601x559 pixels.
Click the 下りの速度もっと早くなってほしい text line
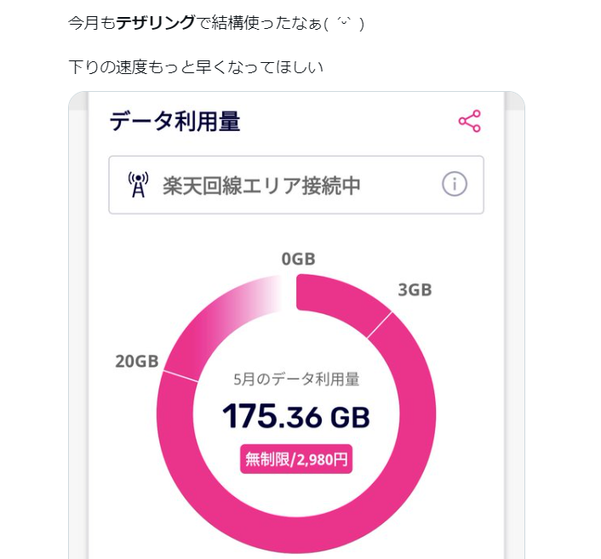(196, 66)
